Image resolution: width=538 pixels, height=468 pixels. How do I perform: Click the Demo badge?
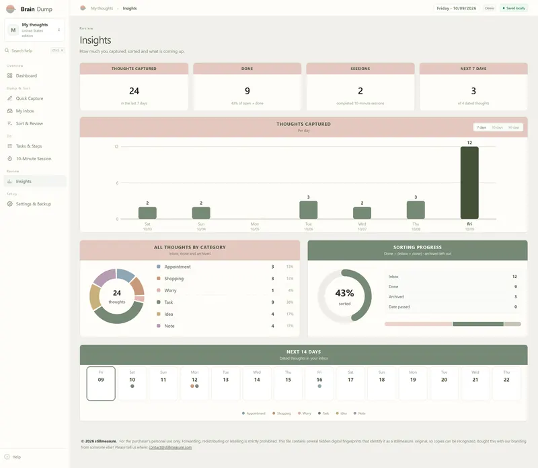click(490, 8)
